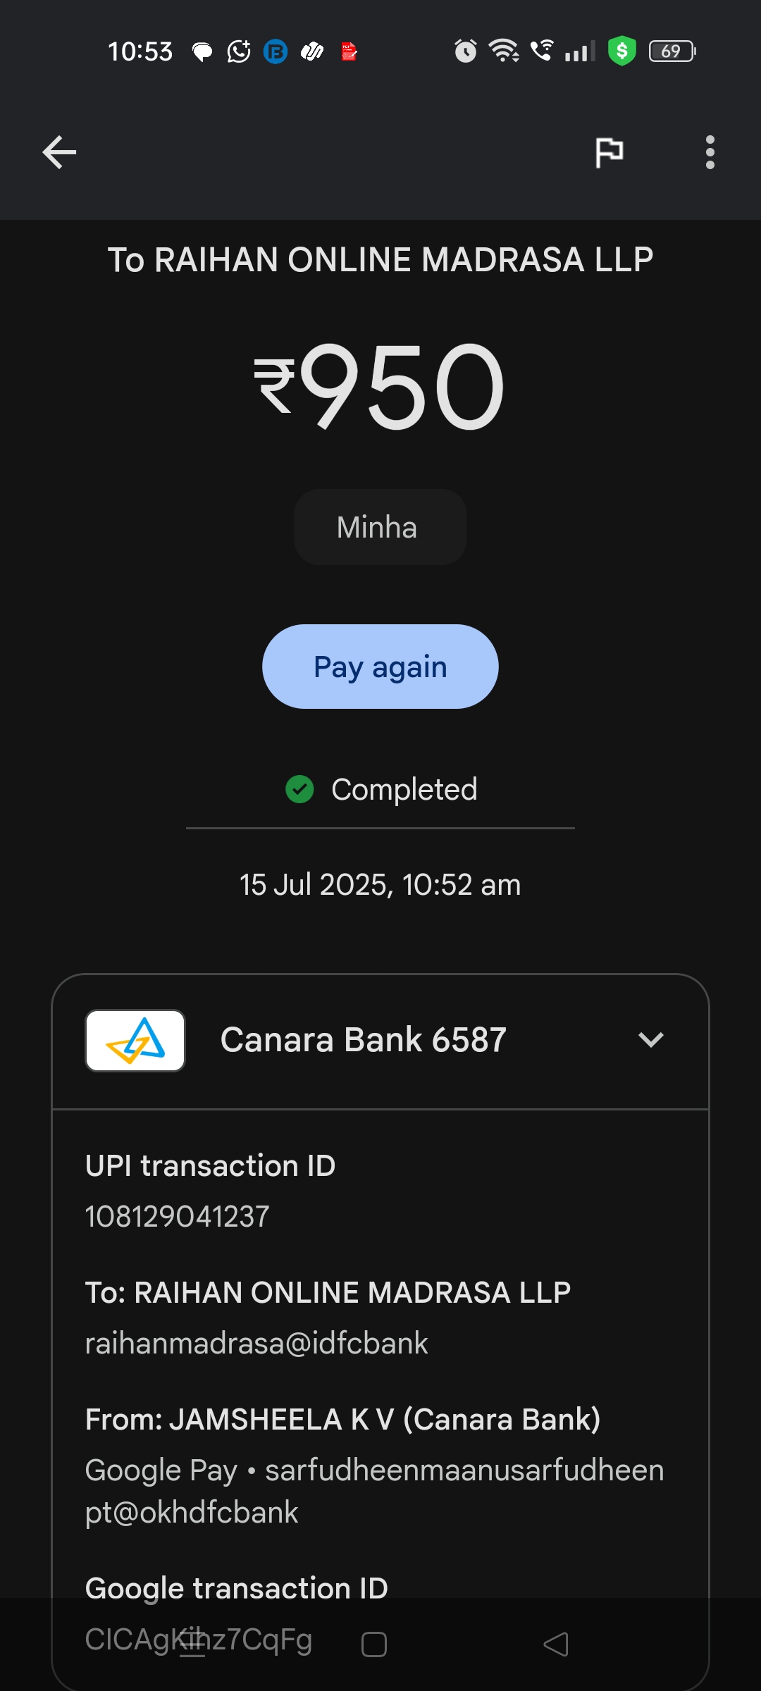Tap the Canara Bank 6587 account label
This screenshot has width=761, height=1691.
click(363, 1040)
